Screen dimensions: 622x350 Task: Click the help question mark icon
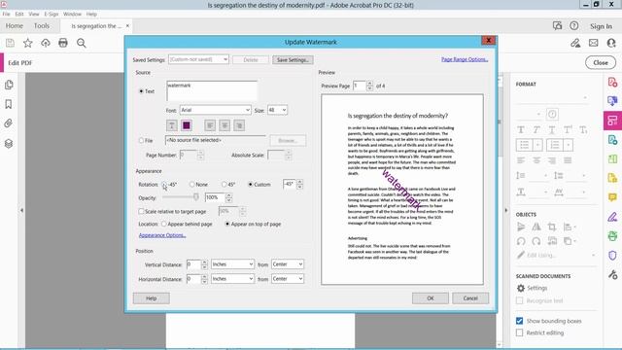(x=574, y=26)
